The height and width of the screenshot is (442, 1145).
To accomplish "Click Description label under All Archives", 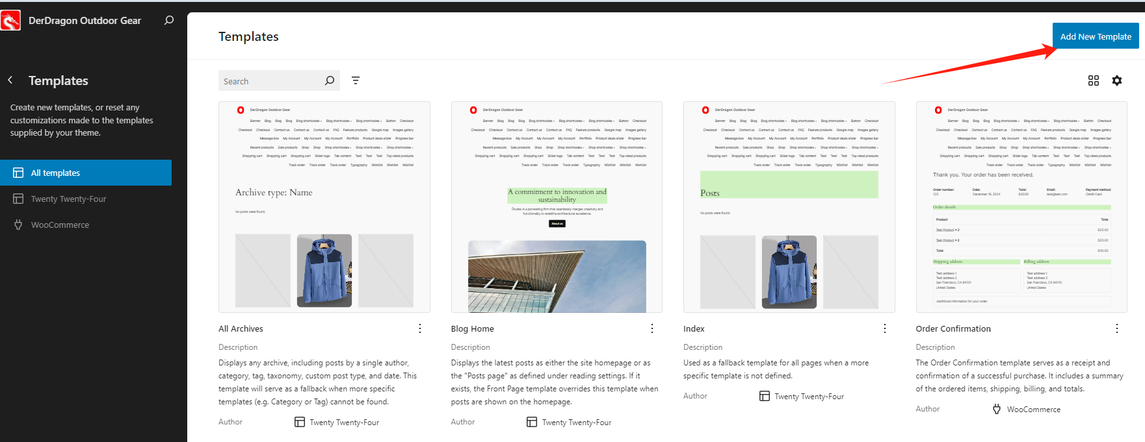I will click(x=238, y=347).
